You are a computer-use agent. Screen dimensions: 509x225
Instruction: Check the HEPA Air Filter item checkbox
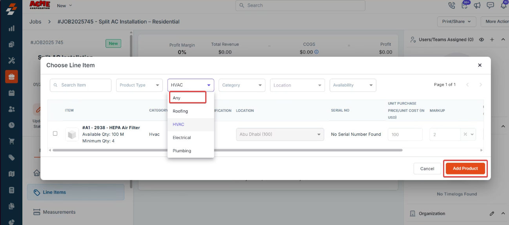pos(55,134)
